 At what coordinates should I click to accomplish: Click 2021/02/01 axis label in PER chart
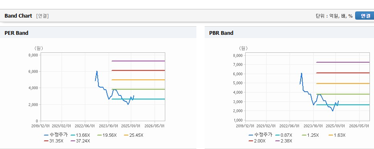(62, 126)
